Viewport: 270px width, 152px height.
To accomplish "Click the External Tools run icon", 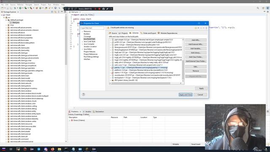I will (x=31, y=8).
